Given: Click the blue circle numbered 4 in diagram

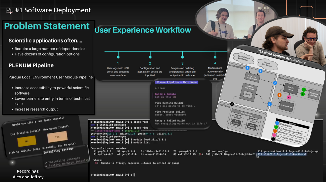Looking at the screenshot, I should (x=269, y=104).
